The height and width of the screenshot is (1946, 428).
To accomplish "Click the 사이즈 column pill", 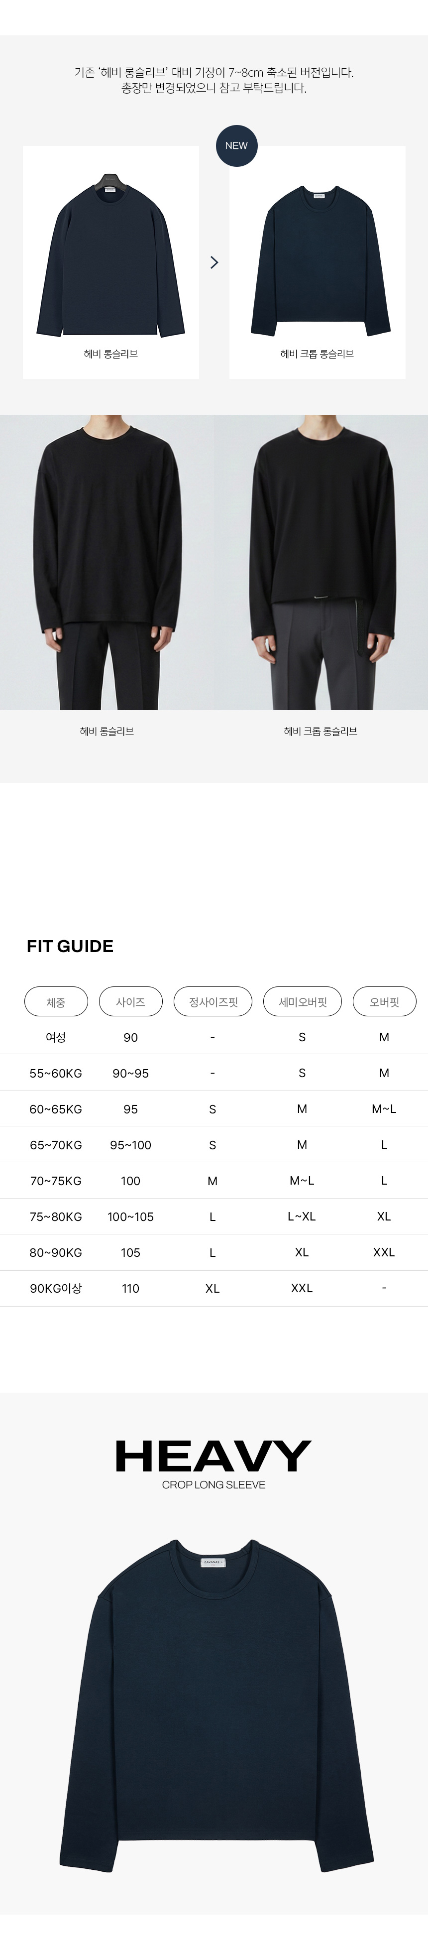I will point(130,1002).
